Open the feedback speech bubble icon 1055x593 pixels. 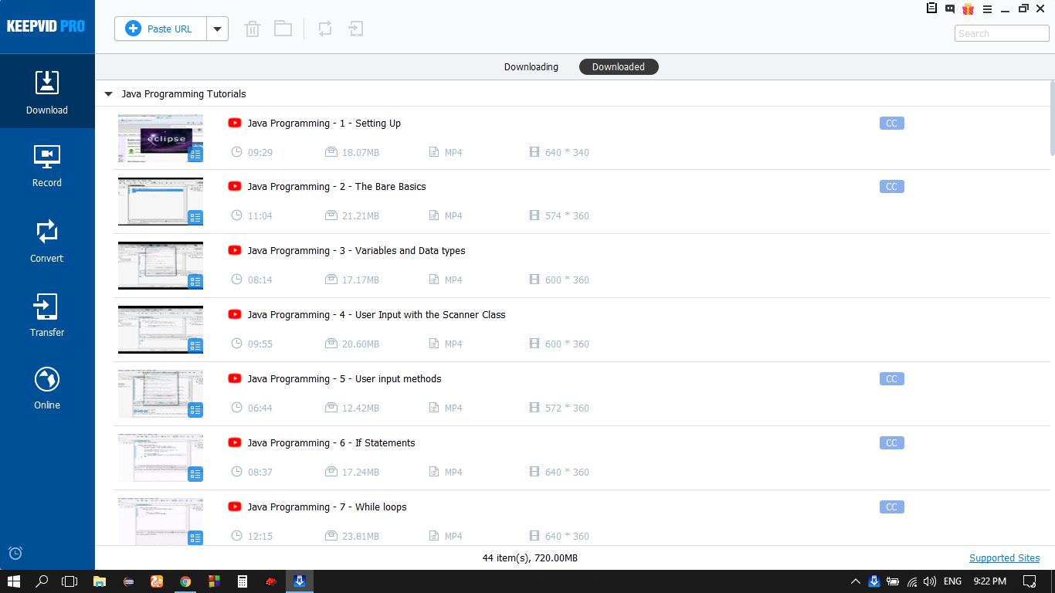(x=950, y=8)
